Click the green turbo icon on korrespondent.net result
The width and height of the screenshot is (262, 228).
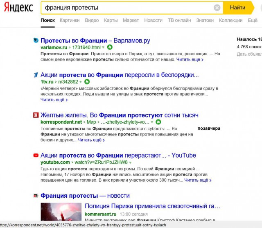coord(158,122)
